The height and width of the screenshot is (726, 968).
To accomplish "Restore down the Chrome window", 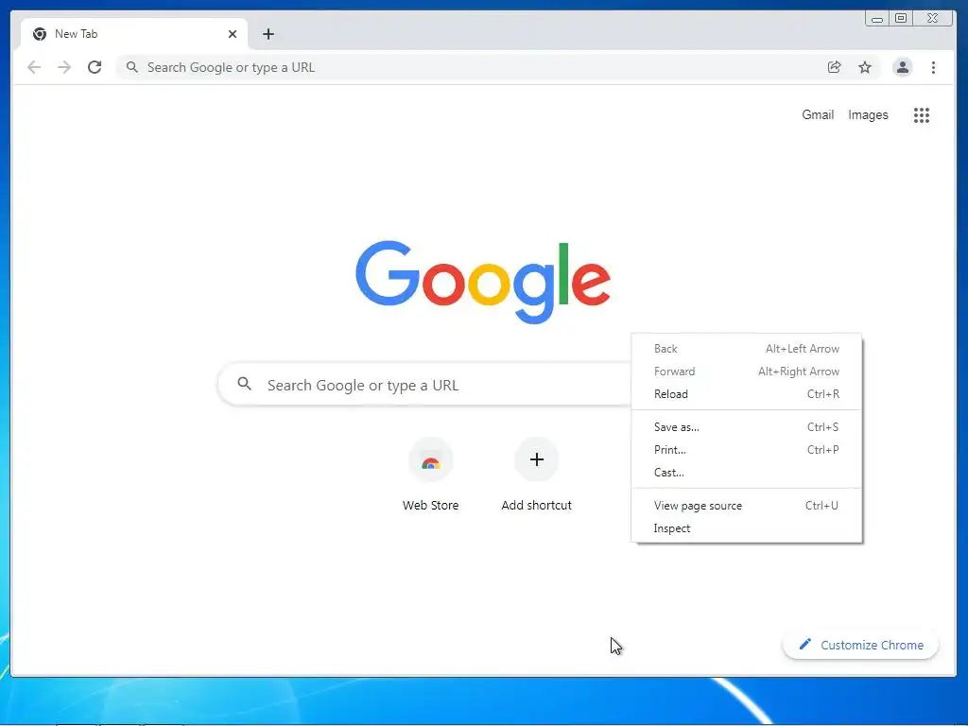I will pyautogui.click(x=901, y=19).
